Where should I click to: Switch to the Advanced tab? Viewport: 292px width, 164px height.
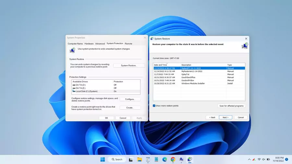tap(100, 43)
